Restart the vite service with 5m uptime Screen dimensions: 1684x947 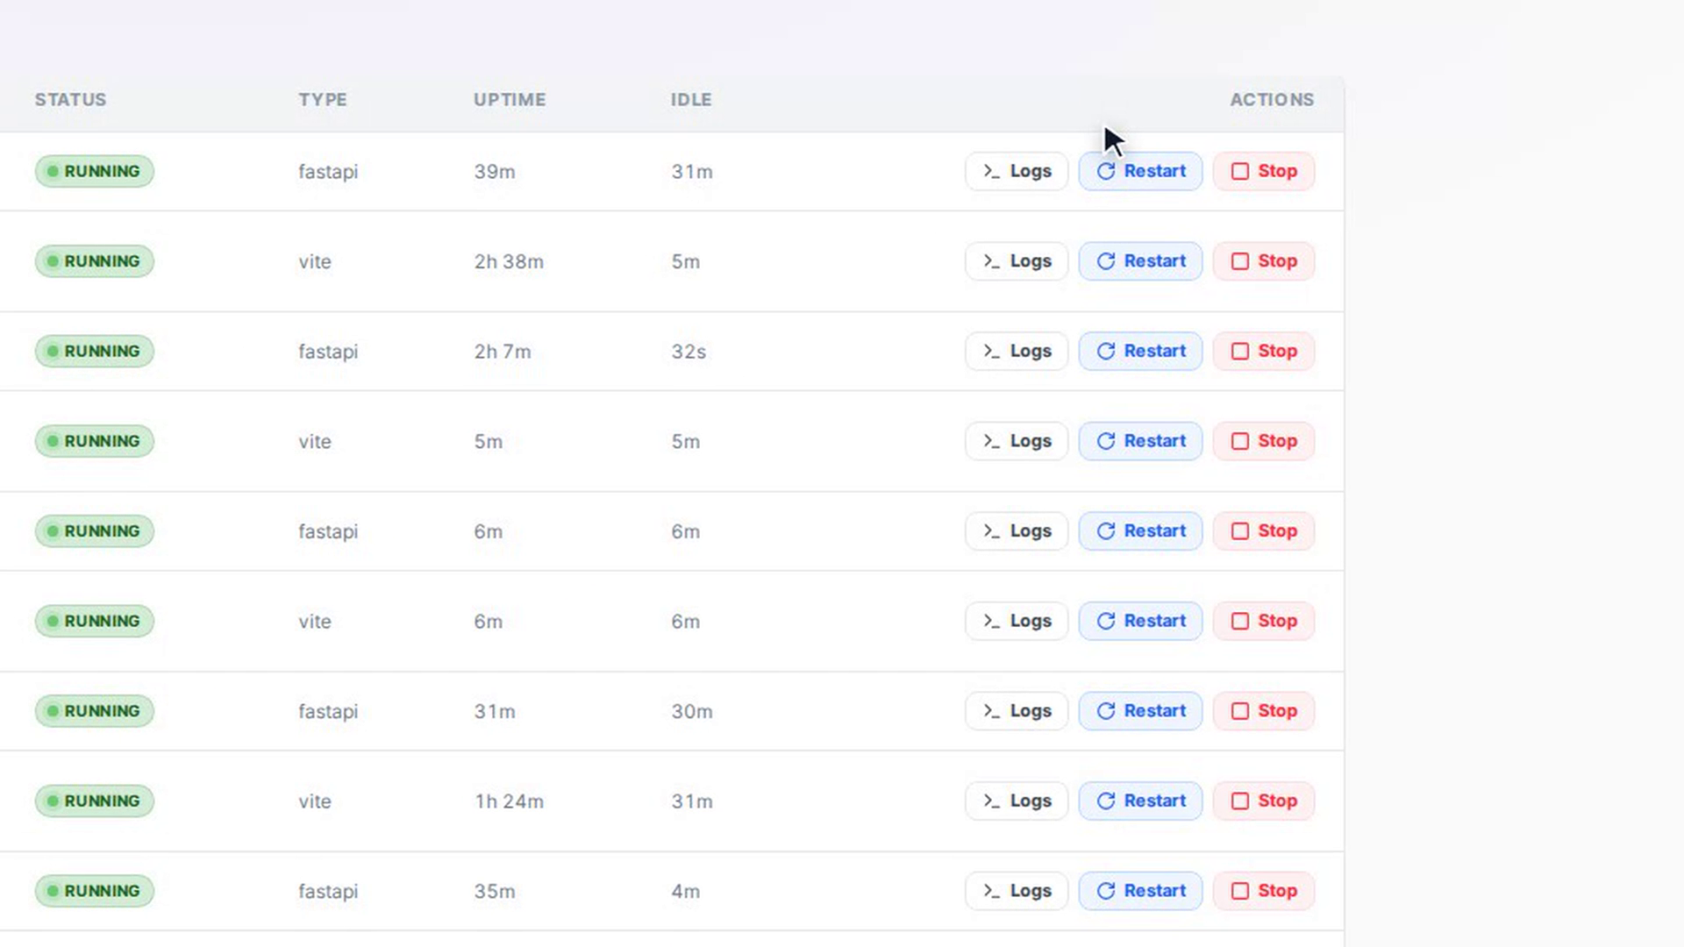(x=1140, y=441)
